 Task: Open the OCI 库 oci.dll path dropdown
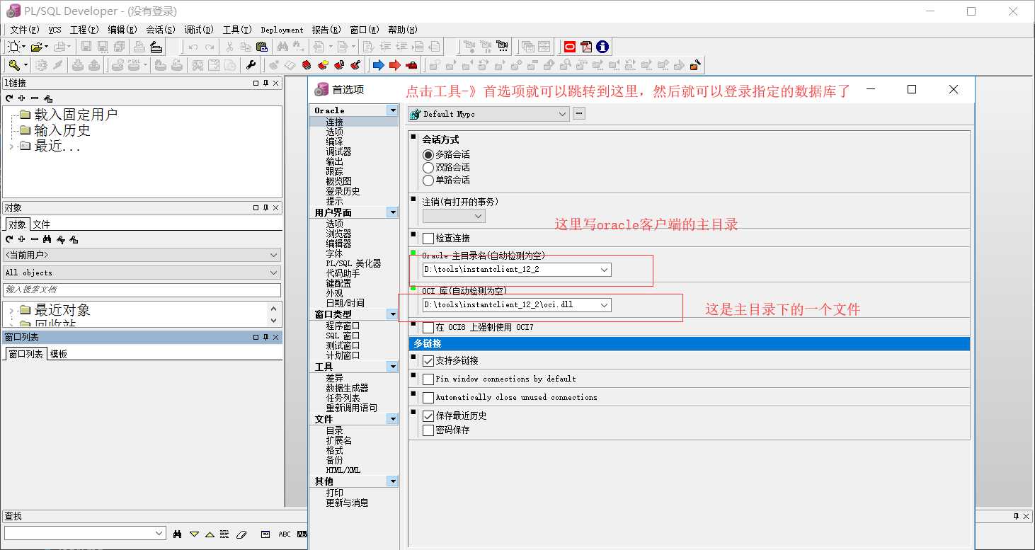tap(604, 305)
